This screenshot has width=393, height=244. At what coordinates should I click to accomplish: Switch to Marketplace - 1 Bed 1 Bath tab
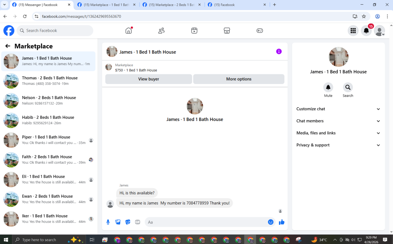[106, 5]
